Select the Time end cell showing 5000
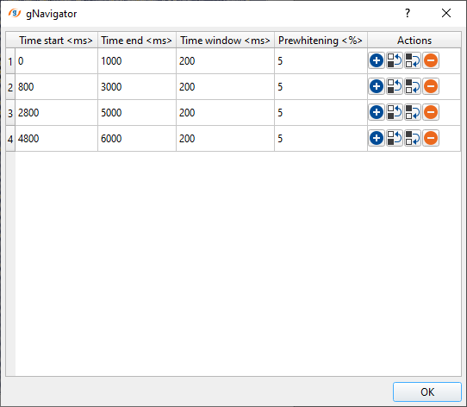The height and width of the screenshot is (407, 467). pyautogui.click(x=137, y=113)
